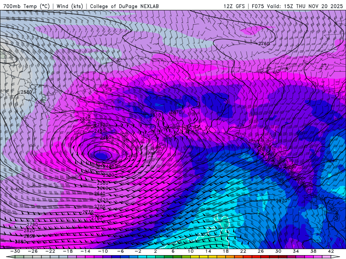Click the 38 colorbar tick label
346x259 pixels.
[313, 251]
